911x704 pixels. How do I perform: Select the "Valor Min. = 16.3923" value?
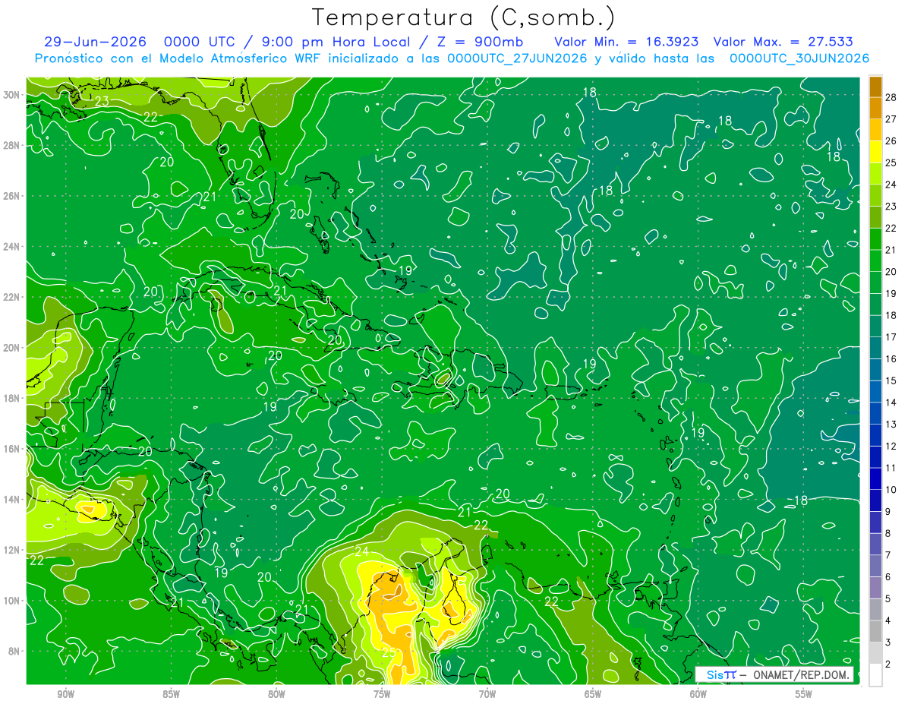(x=627, y=42)
